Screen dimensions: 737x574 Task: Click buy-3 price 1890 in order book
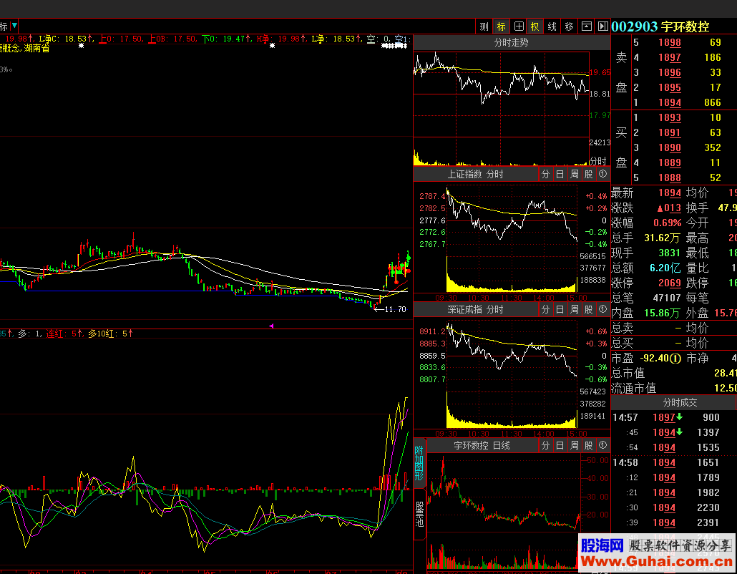coord(670,148)
